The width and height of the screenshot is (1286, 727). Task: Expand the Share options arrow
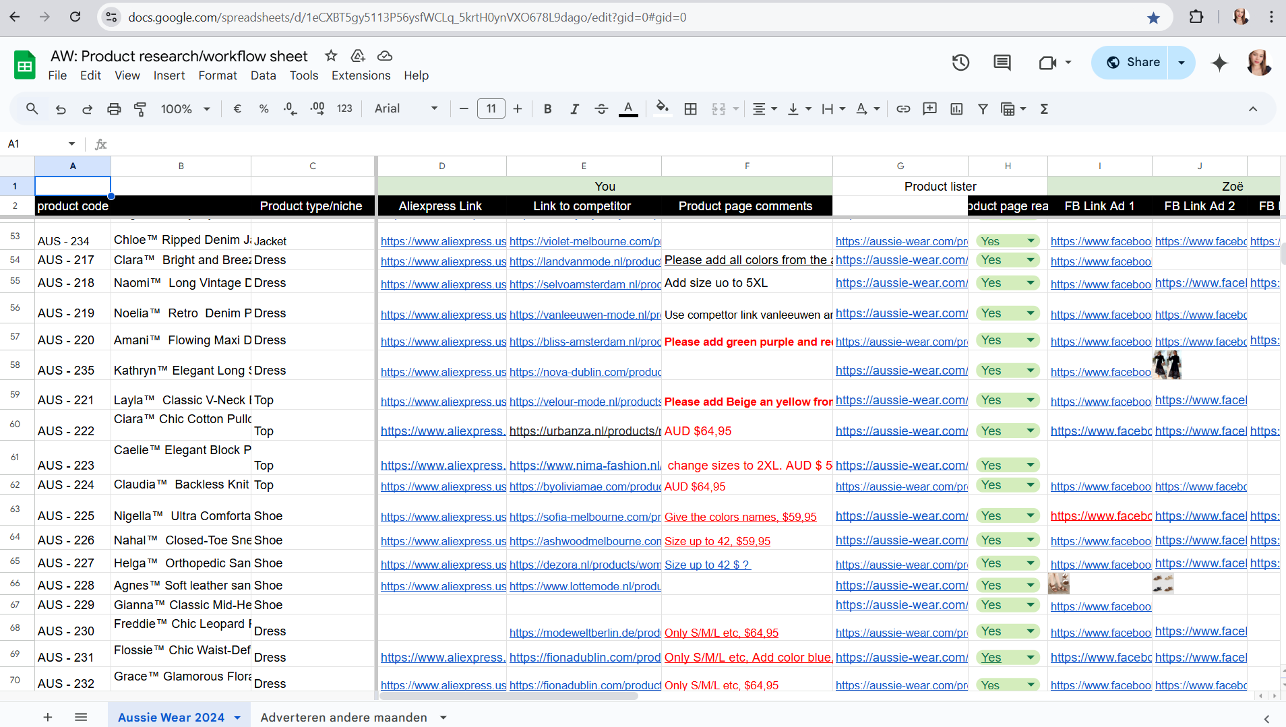[x=1182, y=63]
